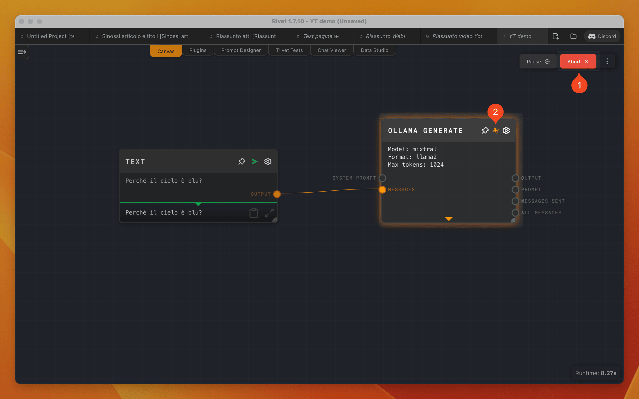639x399 pixels.
Task: Abort the running graph
Action: 578,61
